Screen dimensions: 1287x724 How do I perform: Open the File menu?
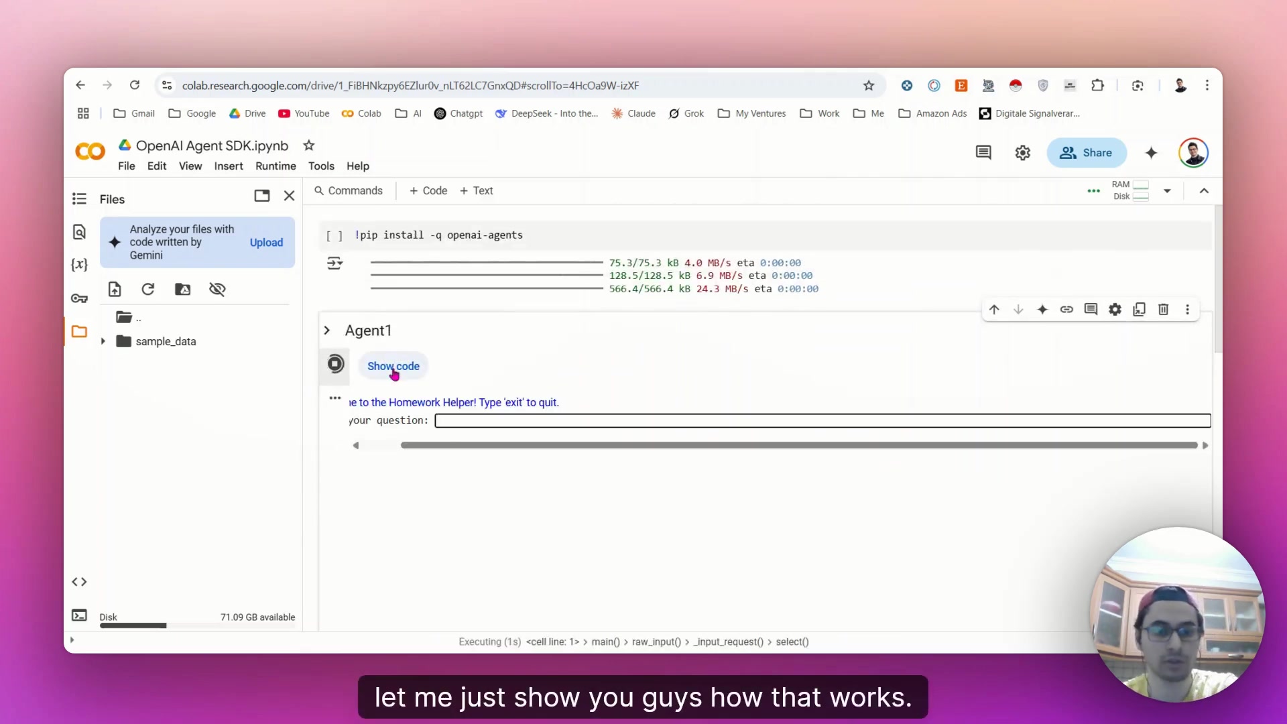(126, 166)
